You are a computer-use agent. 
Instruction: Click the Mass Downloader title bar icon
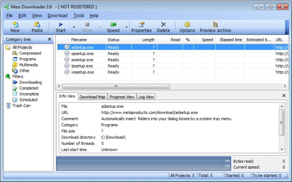coord(7,7)
